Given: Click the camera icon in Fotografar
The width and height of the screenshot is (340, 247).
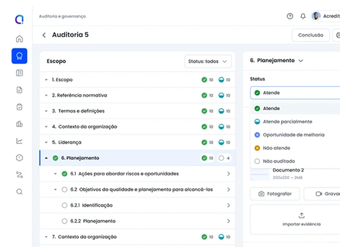Looking at the screenshot, I should tap(262, 194).
